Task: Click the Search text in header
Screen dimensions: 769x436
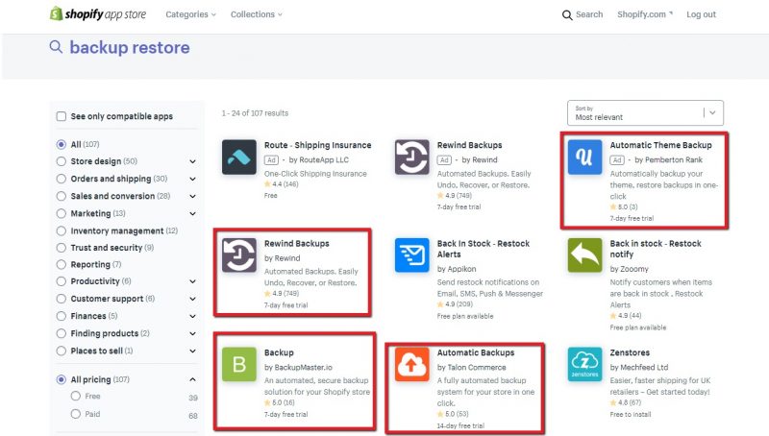Action: [x=589, y=14]
